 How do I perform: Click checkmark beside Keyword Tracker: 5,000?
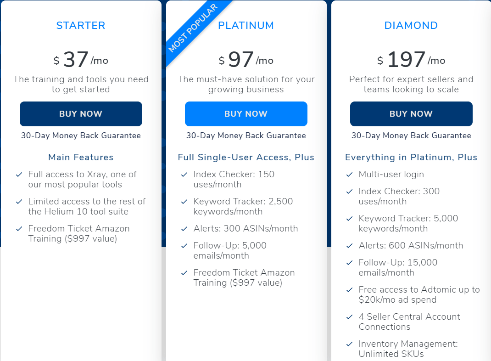pyautogui.click(x=350, y=219)
